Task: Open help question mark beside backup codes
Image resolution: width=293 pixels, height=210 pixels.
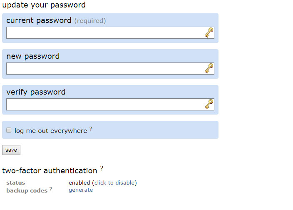Action: [x=51, y=189]
